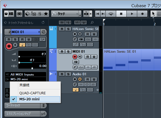Open MIDI 01 track edit channel settings 'e' button
The height and width of the screenshot is (118, 161).
[75, 67]
